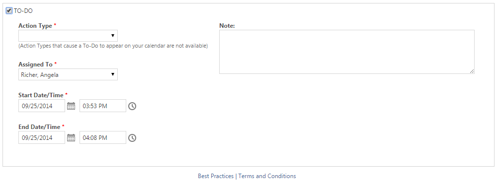Expand the Action Type dropdown
The image size is (498, 190).
click(68, 36)
